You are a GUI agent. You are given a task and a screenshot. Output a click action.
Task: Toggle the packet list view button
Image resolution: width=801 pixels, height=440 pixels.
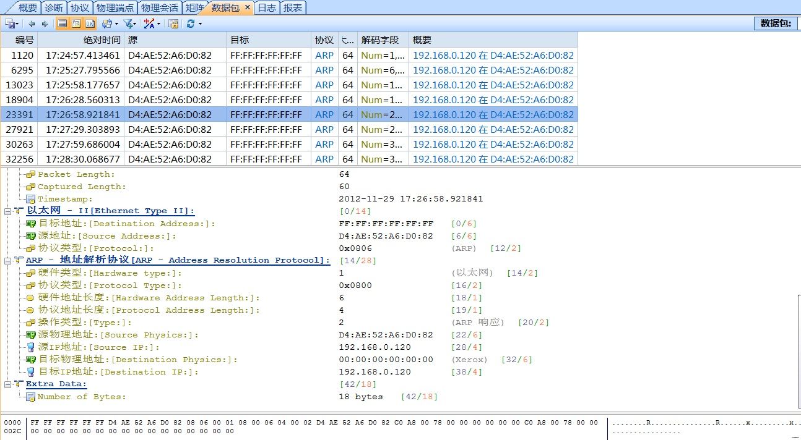point(63,23)
